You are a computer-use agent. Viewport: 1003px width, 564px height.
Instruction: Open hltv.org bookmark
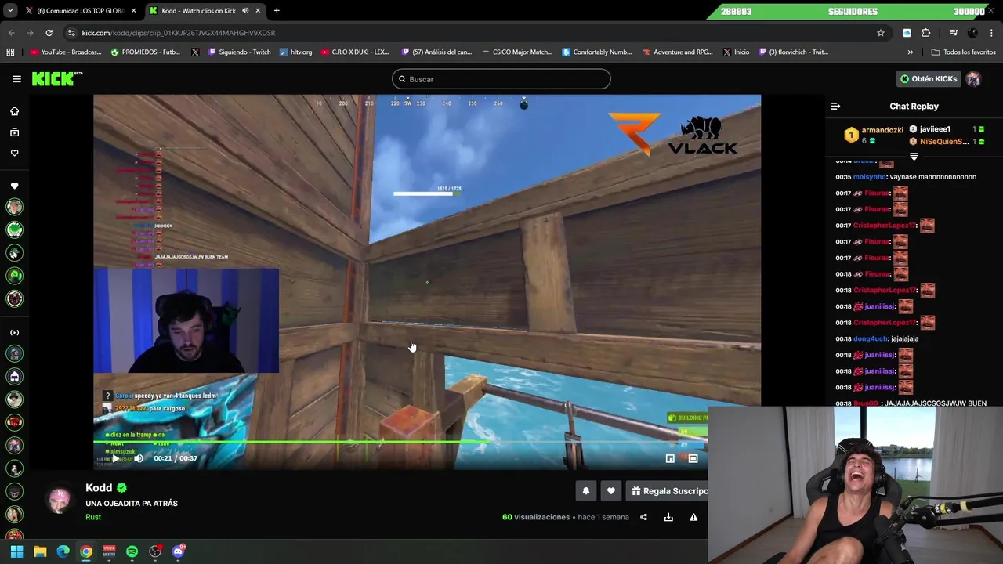295,52
